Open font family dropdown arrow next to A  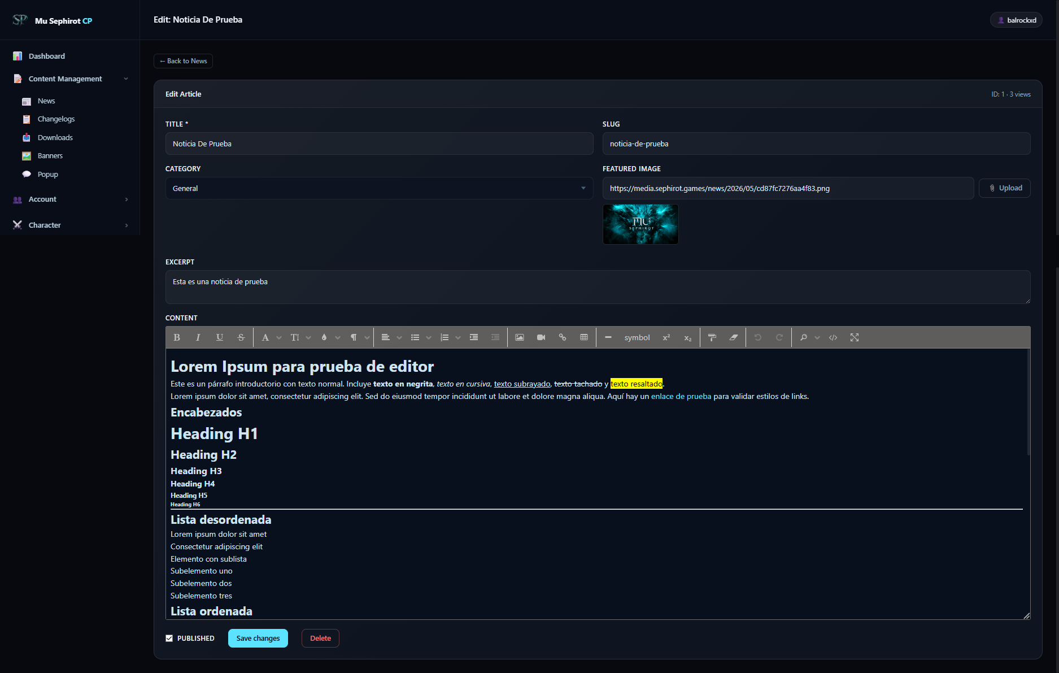pyautogui.click(x=279, y=337)
